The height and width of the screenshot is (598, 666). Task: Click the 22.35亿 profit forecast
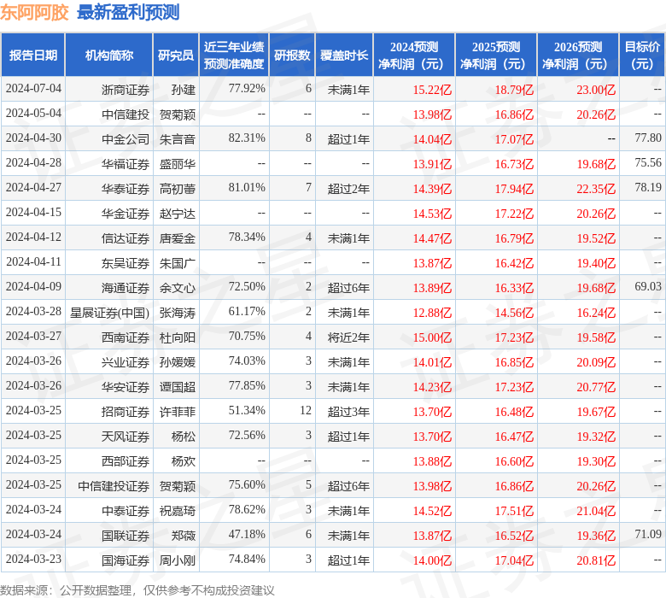[595, 189]
